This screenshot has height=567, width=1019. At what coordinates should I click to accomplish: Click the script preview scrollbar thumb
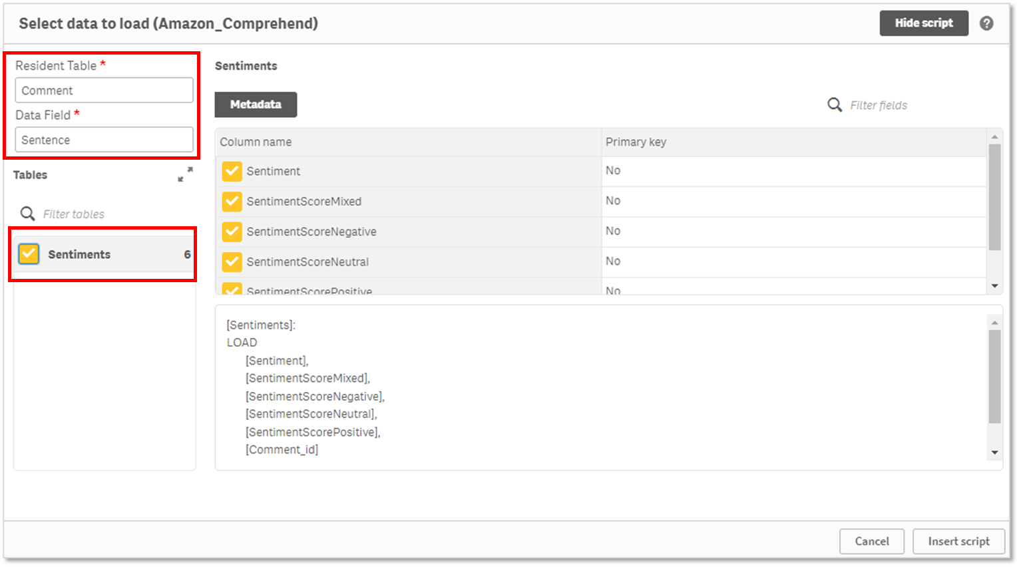tap(995, 377)
